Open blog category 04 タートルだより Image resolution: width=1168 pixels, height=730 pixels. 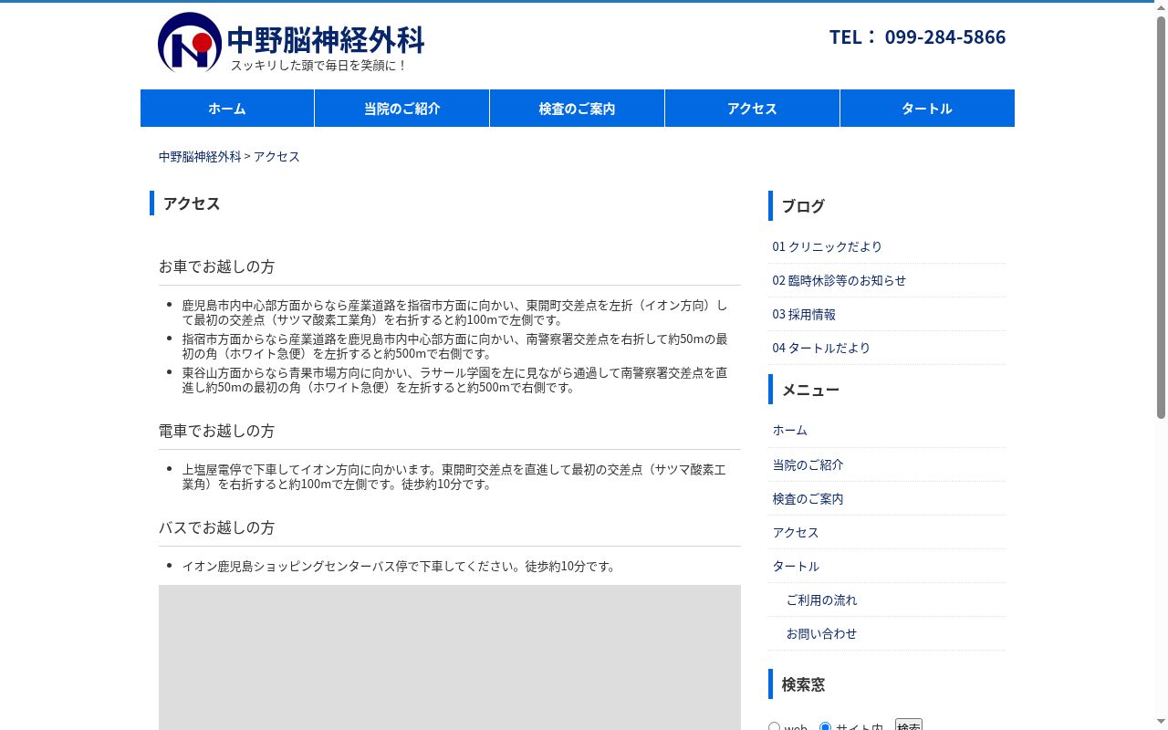[x=821, y=348]
